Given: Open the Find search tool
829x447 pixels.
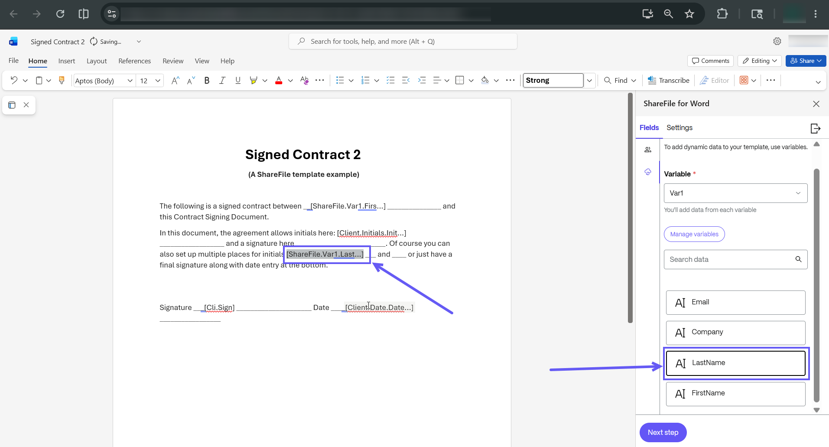Looking at the screenshot, I should pos(616,80).
